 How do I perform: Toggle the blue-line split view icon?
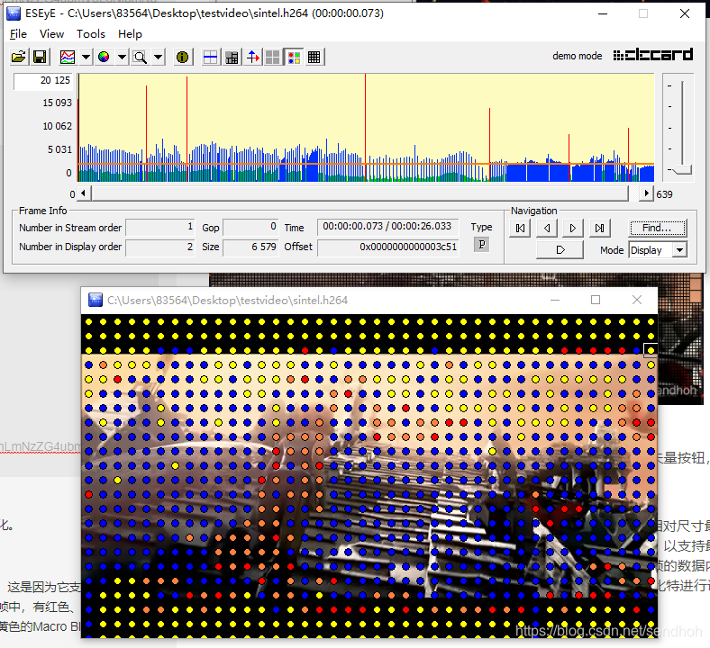(211, 57)
